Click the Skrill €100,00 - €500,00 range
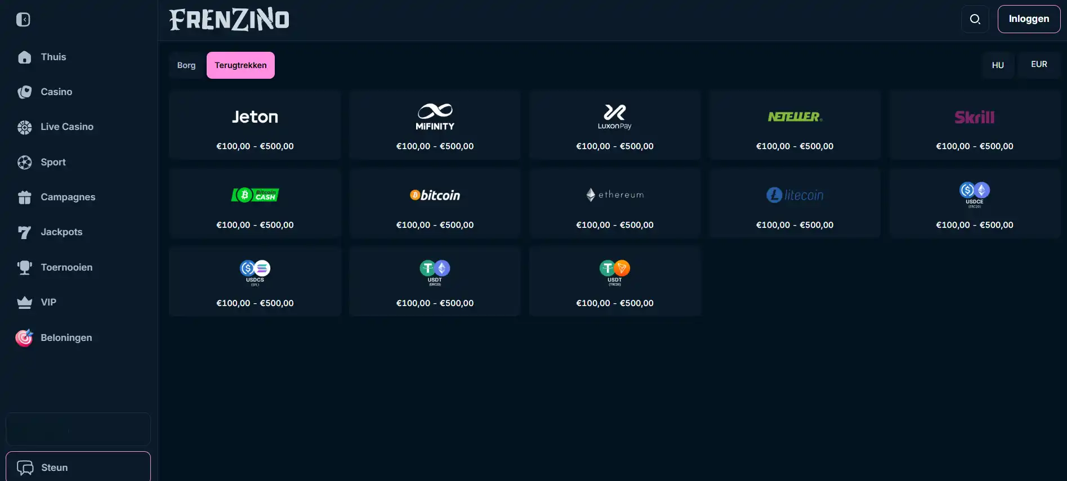 click(975, 146)
